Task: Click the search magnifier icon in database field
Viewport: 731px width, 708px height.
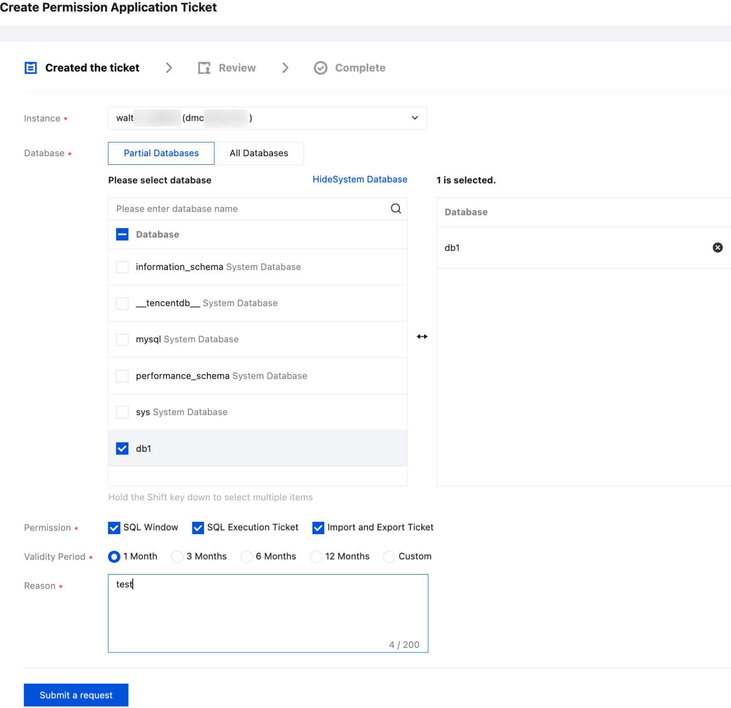Action: tap(396, 209)
